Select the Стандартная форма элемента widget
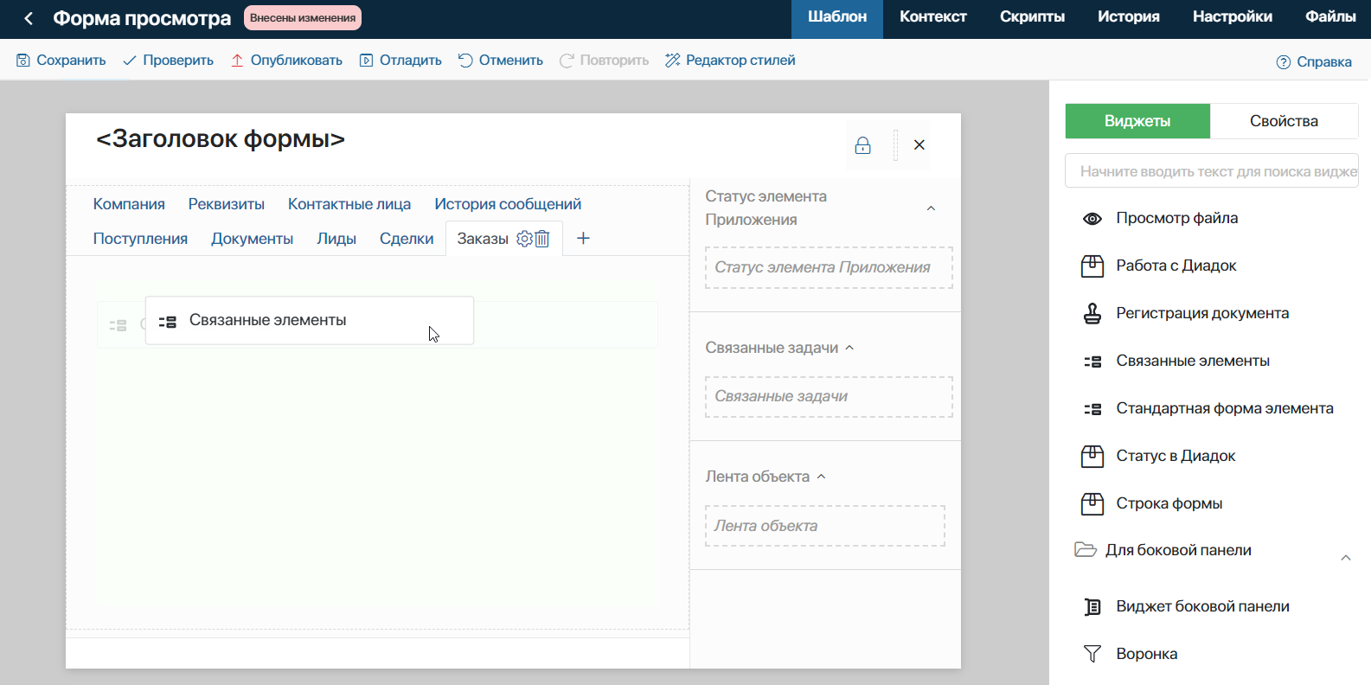Viewport: 1371px width, 685px height. pyautogui.click(x=1211, y=408)
